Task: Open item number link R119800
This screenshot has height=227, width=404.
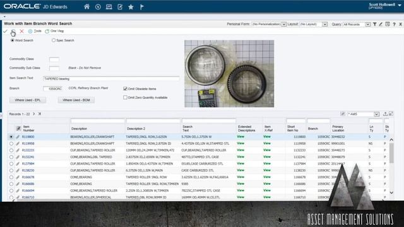Action: coord(28,137)
